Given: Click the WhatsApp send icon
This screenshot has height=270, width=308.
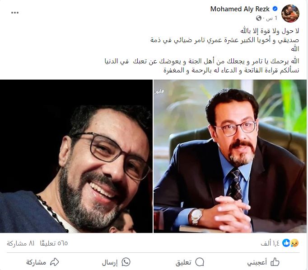Looking at the screenshot, I should [x=126, y=262].
